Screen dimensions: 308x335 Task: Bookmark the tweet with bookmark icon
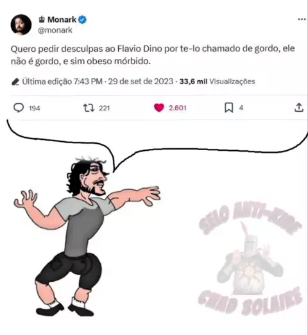coord(228,108)
